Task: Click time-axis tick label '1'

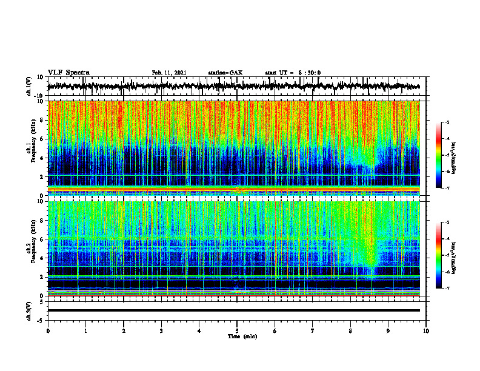Action: [x=85, y=331]
